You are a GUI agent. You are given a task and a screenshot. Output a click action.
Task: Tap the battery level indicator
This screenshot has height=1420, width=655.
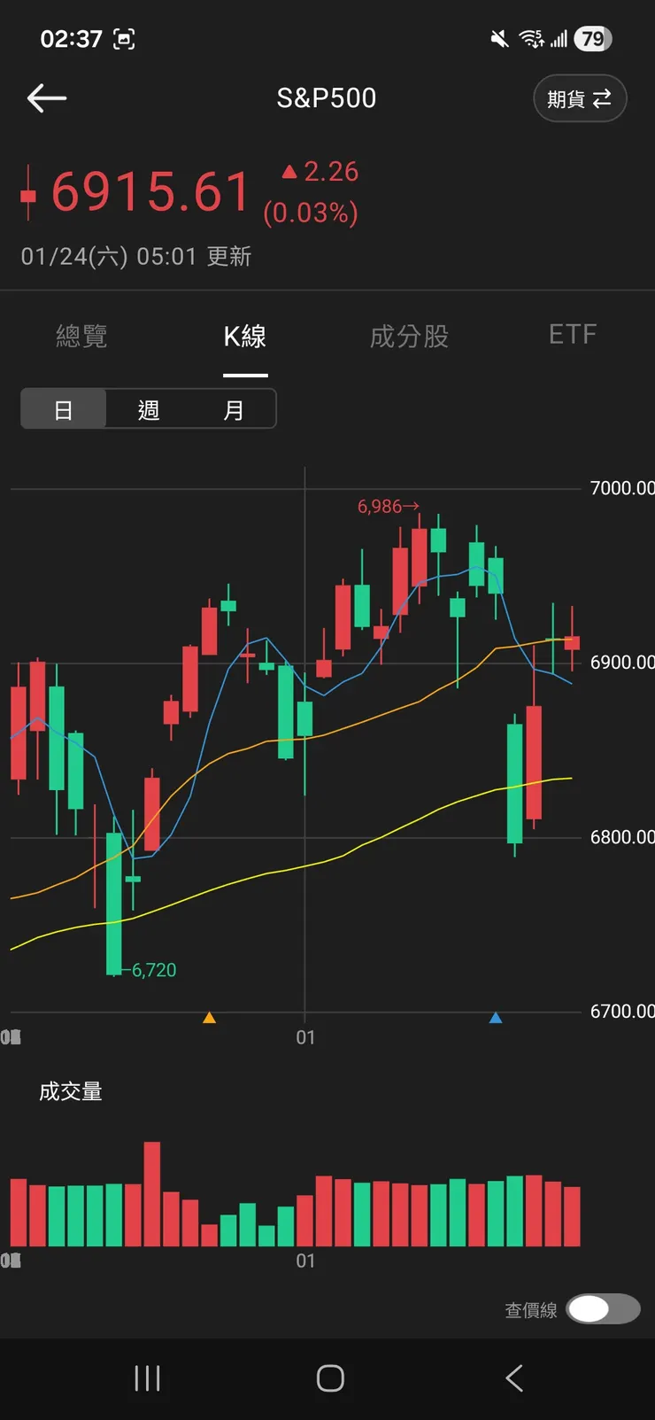pos(592,39)
